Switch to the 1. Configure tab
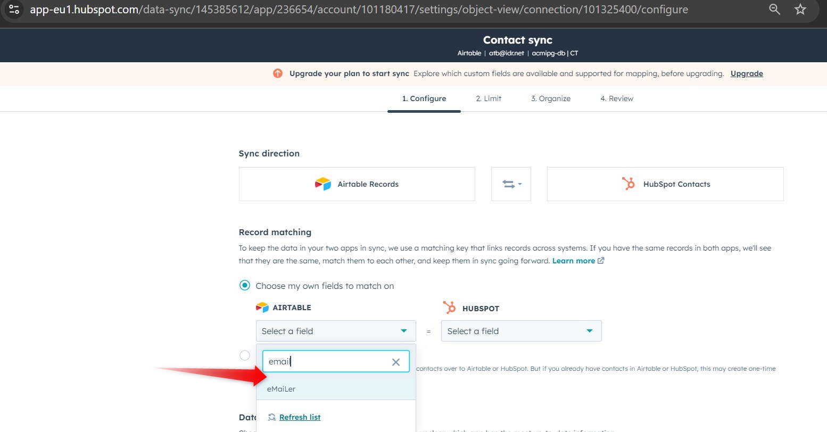This screenshot has width=827, height=432. [424, 98]
